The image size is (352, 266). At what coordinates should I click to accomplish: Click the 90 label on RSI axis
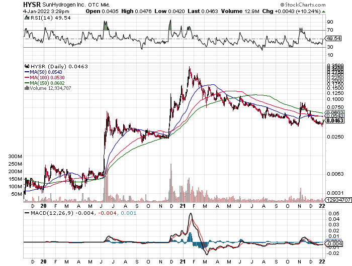330,22
